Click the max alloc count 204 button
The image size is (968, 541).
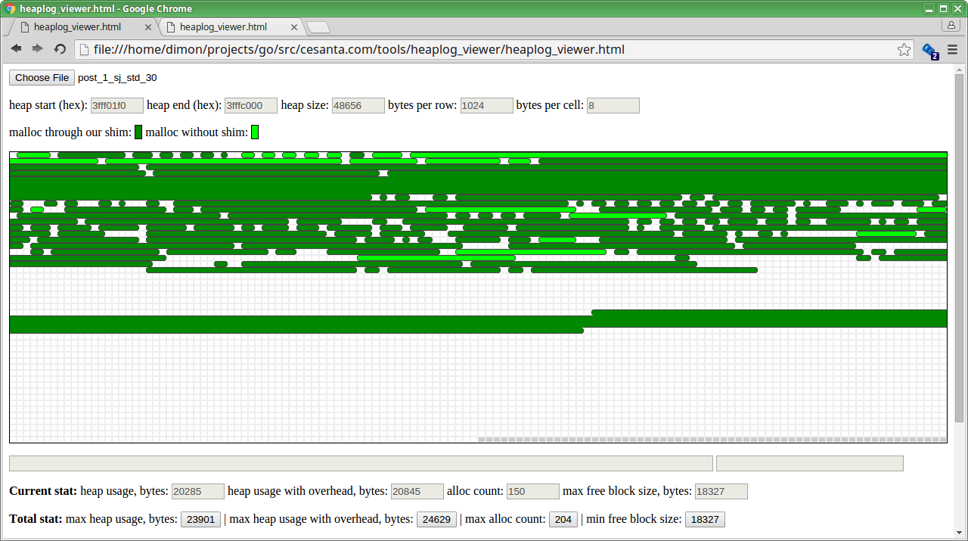point(563,520)
